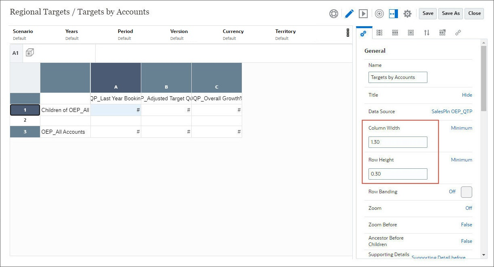Select column header A
Image resolution: width=494 pixels, height=267 pixels.
(x=116, y=78)
